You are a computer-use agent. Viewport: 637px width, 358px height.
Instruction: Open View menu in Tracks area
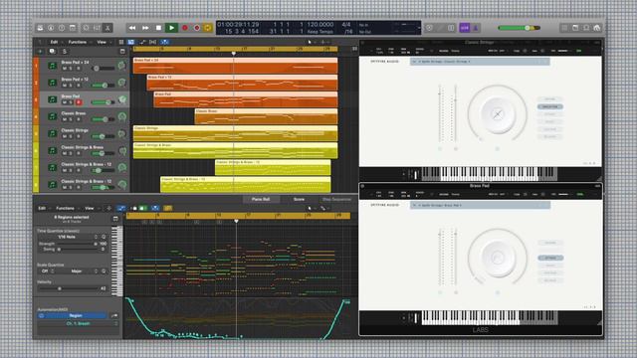tap(102, 42)
